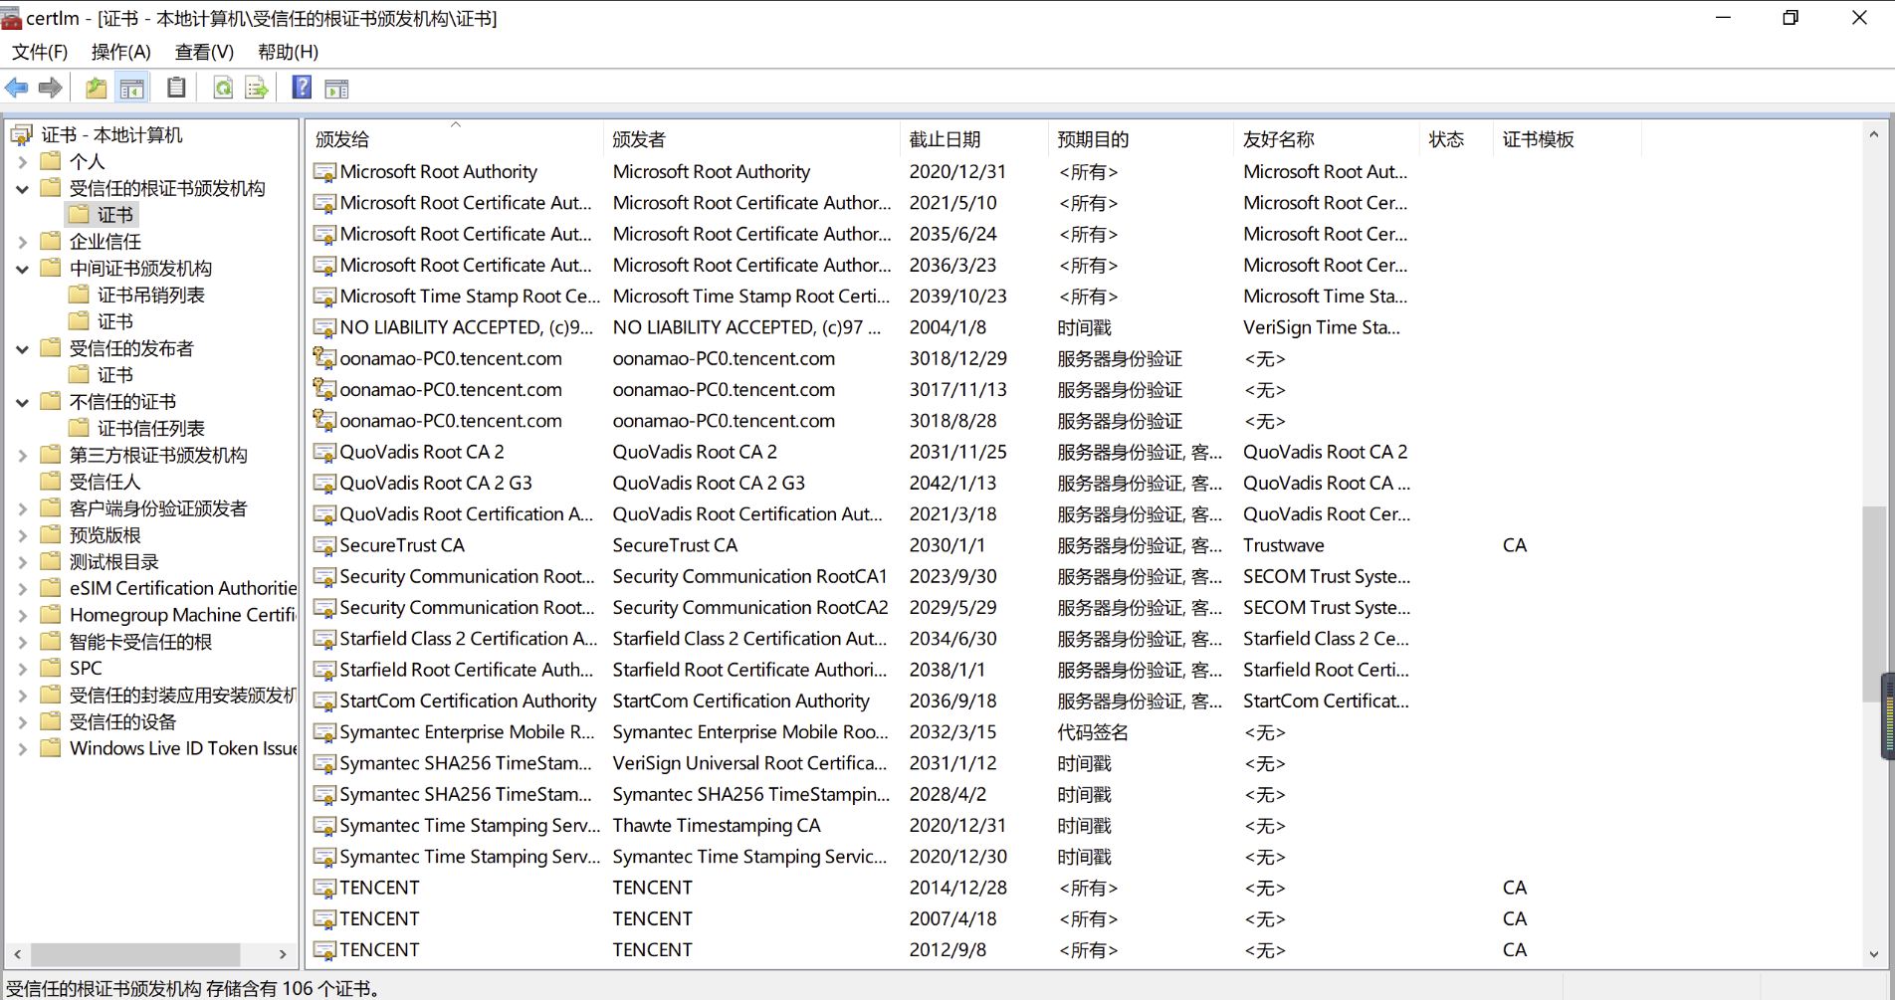Screen dimensions: 1895x1000
Task: Expand the 测试根目录 tree node
Action: (x=23, y=562)
